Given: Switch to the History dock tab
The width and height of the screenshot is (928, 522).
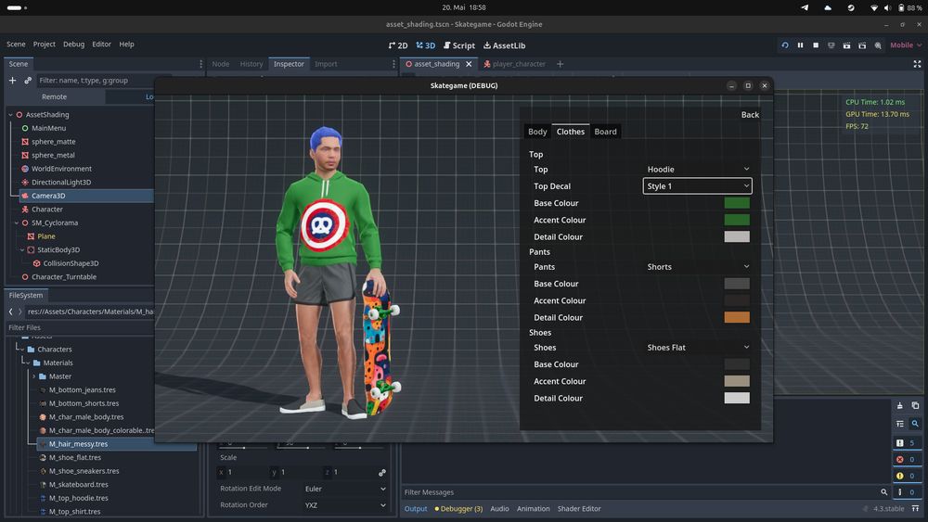Looking at the screenshot, I should click(251, 64).
